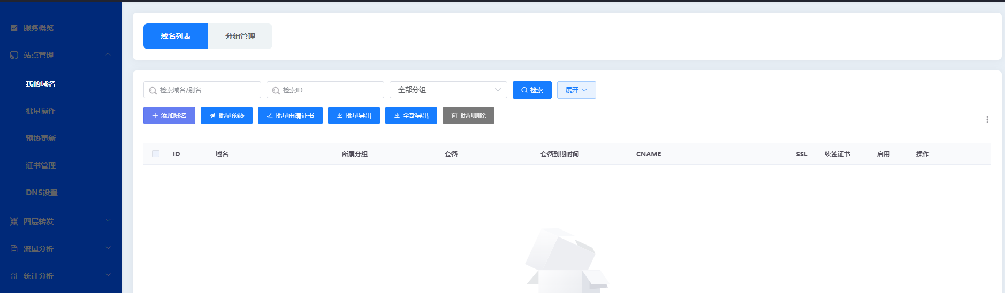The image size is (1005, 293).
Task: Click the three-dot table settings icon
Action: pyautogui.click(x=987, y=120)
